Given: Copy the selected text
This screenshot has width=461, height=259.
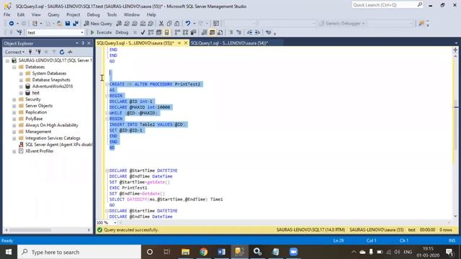Looking at the screenshot, I should [169, 24].
